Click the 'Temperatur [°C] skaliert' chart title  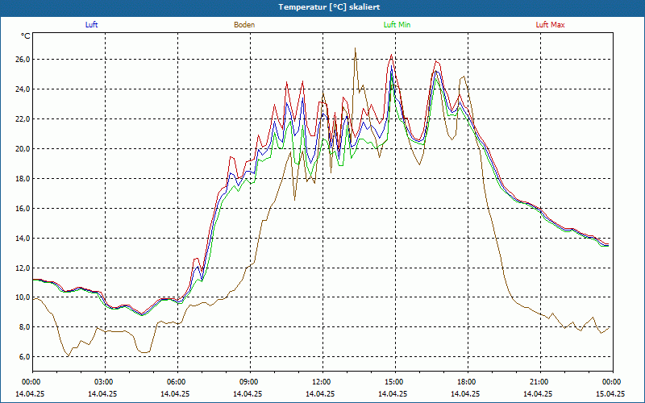(329, 7)
